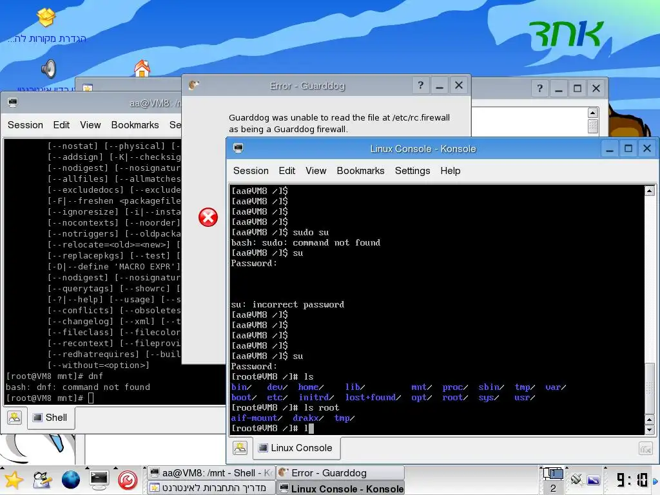
Task: Open the star menu launcher in the panel
Action: click(x=13, y=480)
